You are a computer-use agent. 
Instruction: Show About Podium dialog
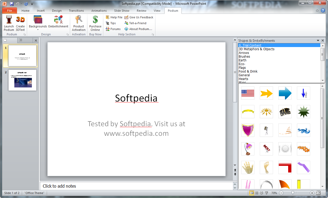tap(138, 29)
